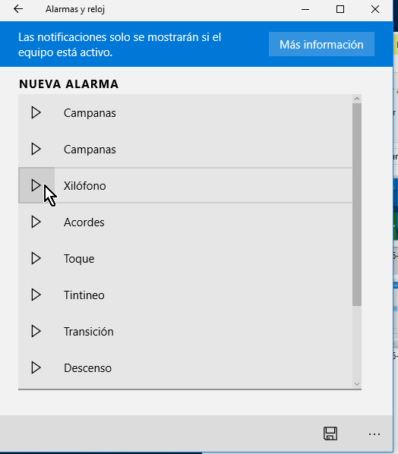Click Más información button
The image size is (398, 454).
tap(321, 44)
